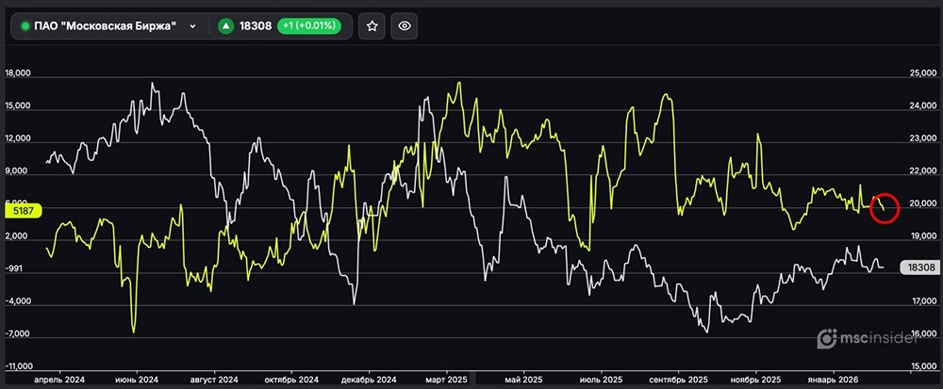Click the сентябрь 2025 label on time axis
The width and height of the screenshot is (943, 389).
[x=678, y=380]
